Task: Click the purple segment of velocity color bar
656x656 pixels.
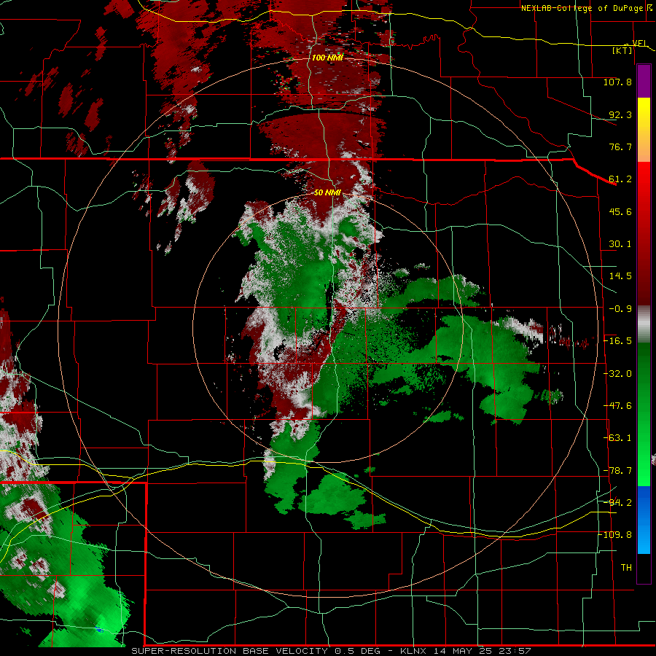Action: 644,82
